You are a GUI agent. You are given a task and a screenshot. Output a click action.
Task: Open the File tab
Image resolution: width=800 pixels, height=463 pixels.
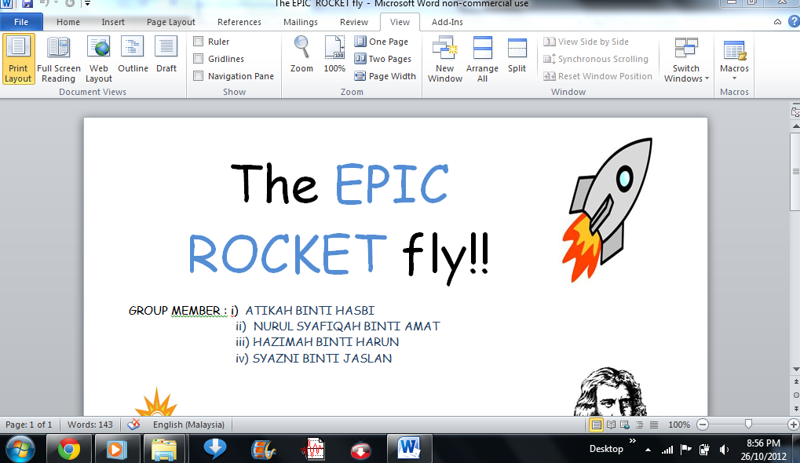coord(21,22)
